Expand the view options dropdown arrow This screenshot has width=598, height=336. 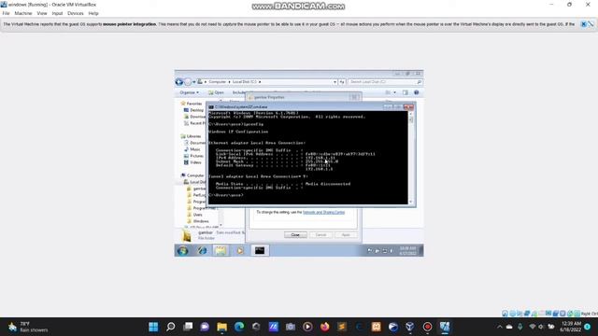394,92
